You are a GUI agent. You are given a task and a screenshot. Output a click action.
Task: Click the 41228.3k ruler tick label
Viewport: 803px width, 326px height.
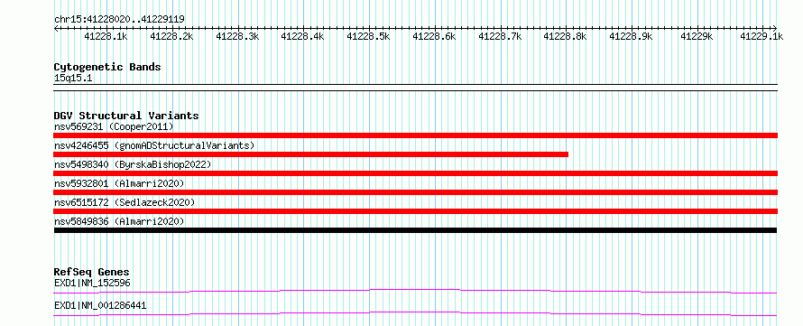click(x=237, y=36)
